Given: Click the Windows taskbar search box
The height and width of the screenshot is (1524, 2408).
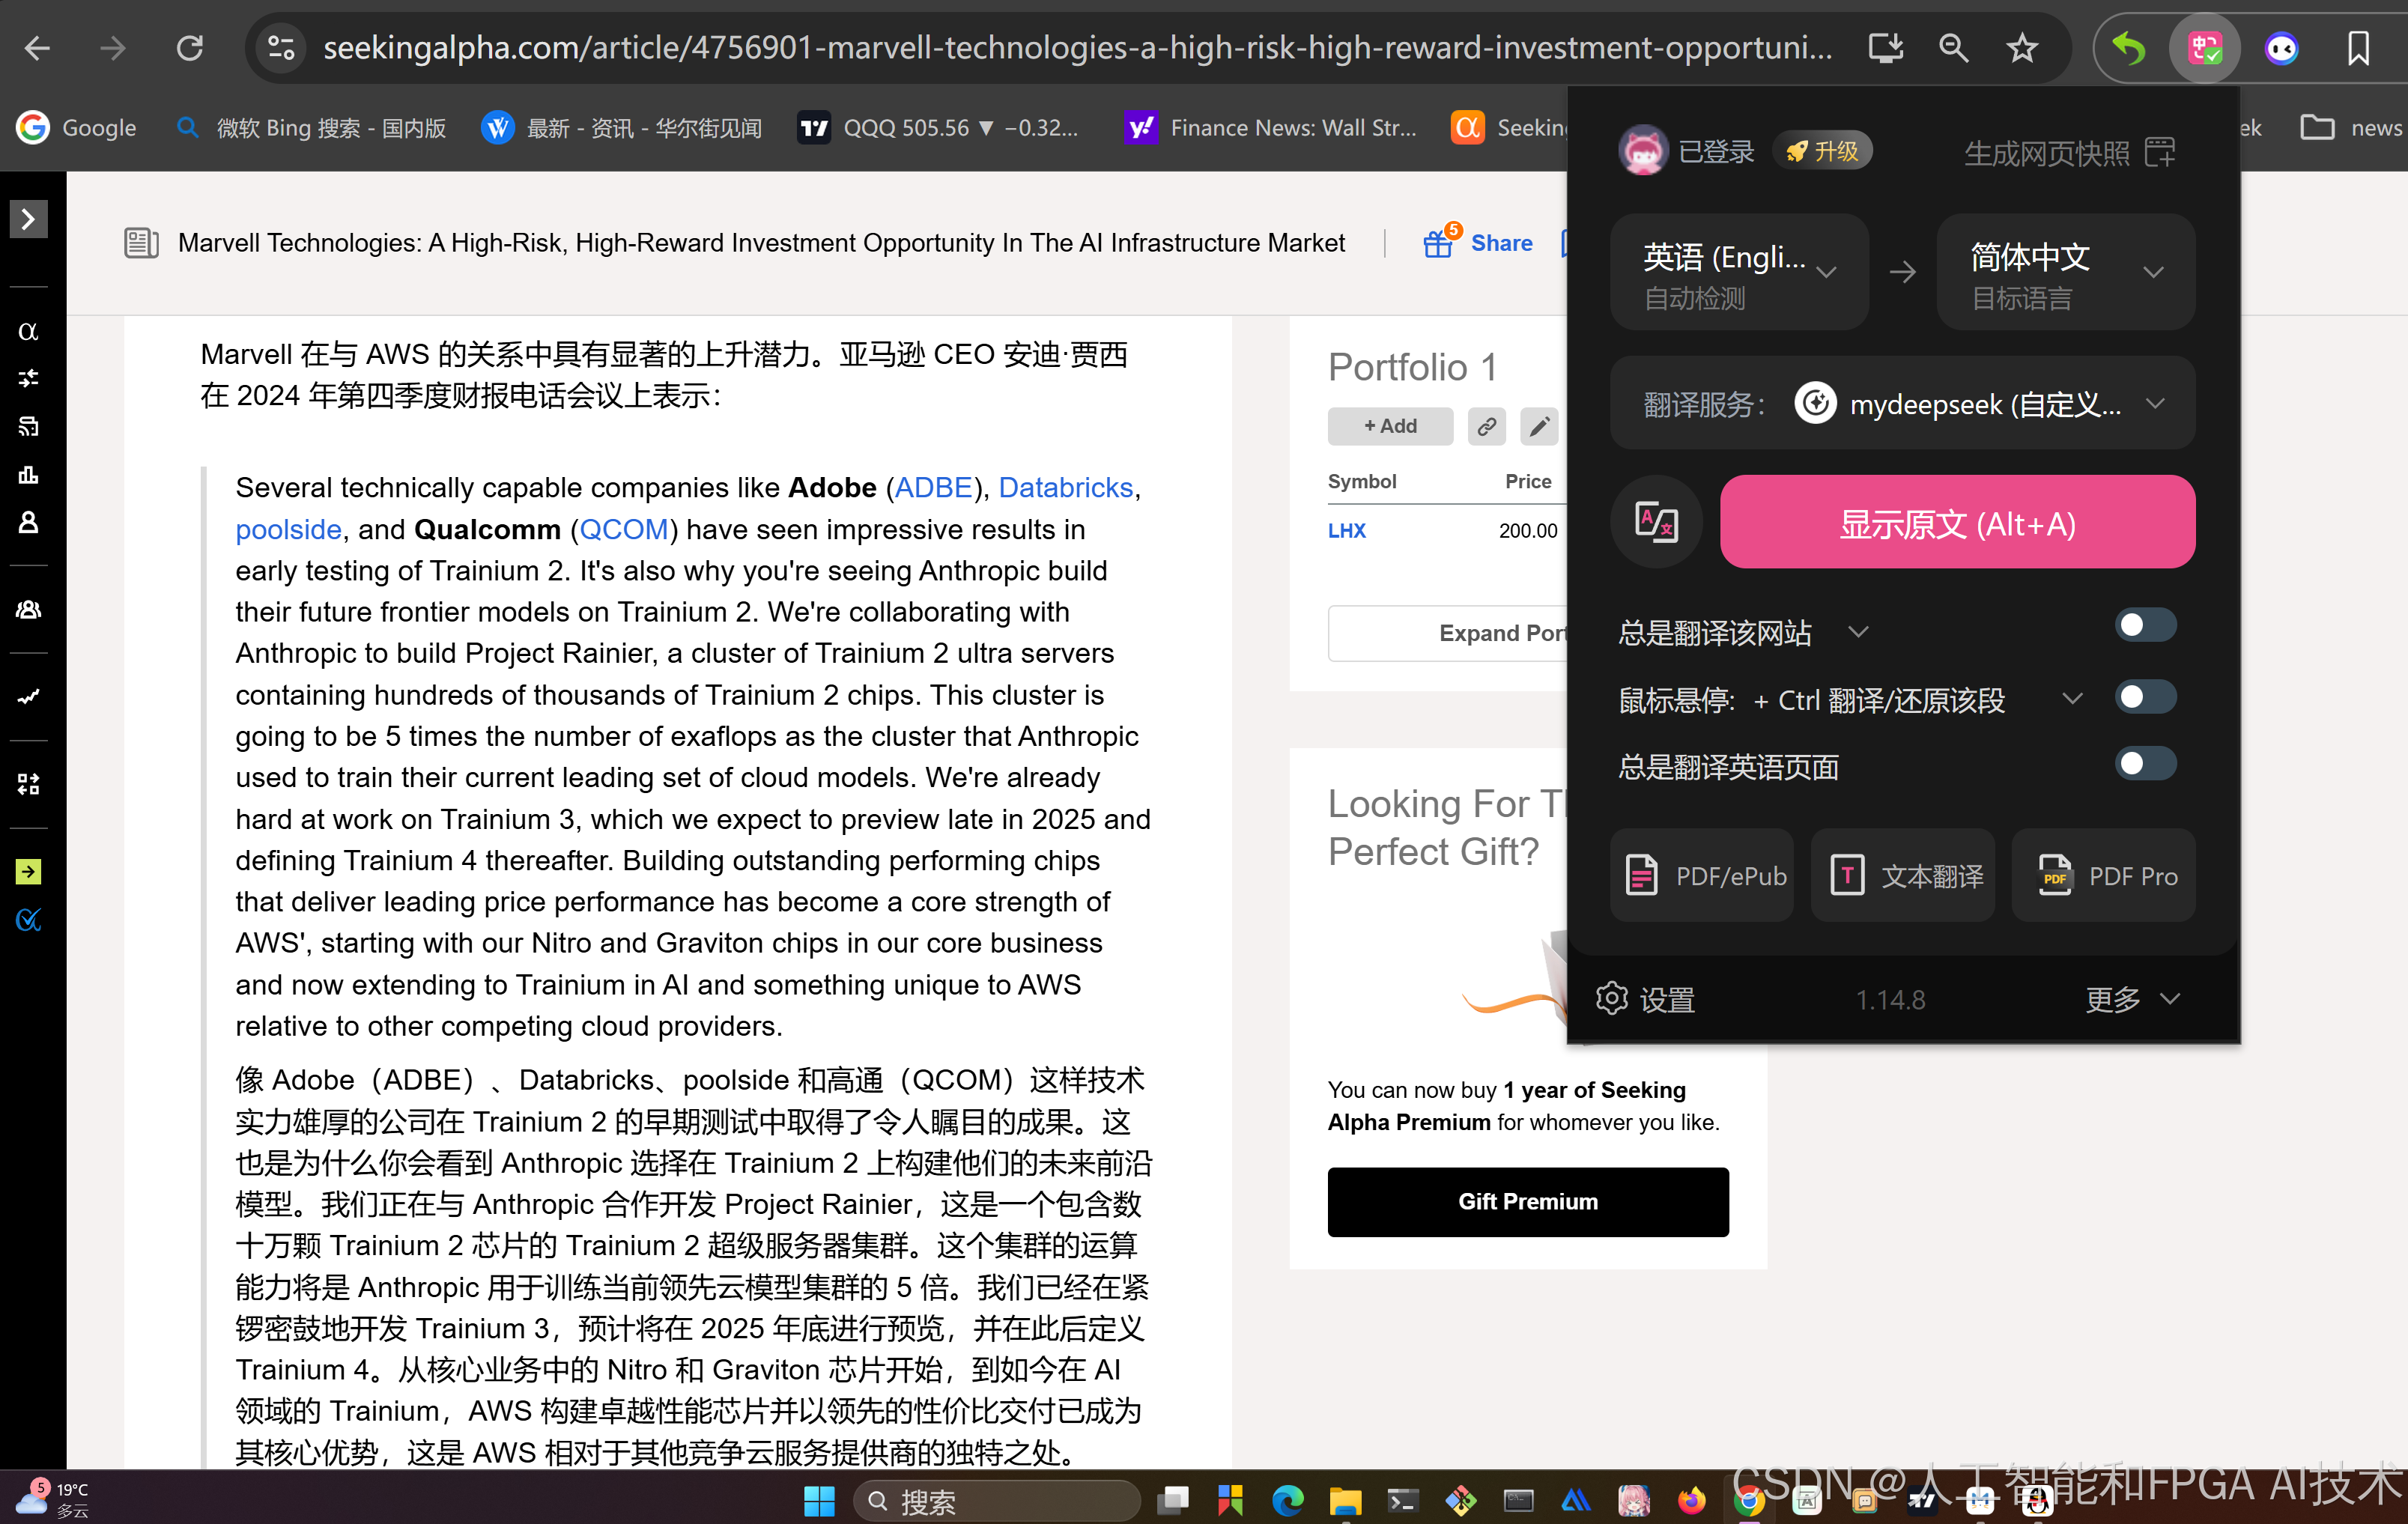Looking at the screenshot, I should coord(997,1501).
